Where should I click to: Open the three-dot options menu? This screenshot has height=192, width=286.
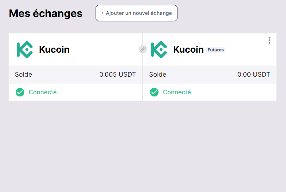(269, 40)
